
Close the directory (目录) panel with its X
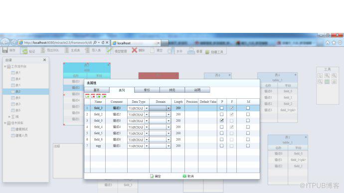[x=44, y=60]
